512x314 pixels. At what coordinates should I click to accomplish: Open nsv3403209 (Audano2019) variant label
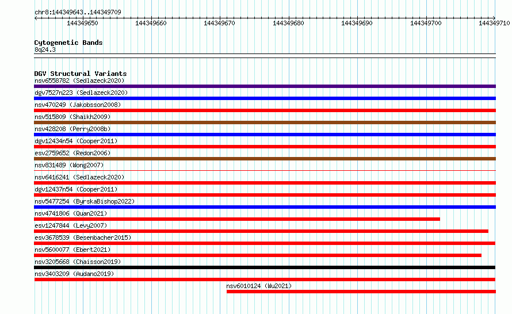tap(74, 274)
